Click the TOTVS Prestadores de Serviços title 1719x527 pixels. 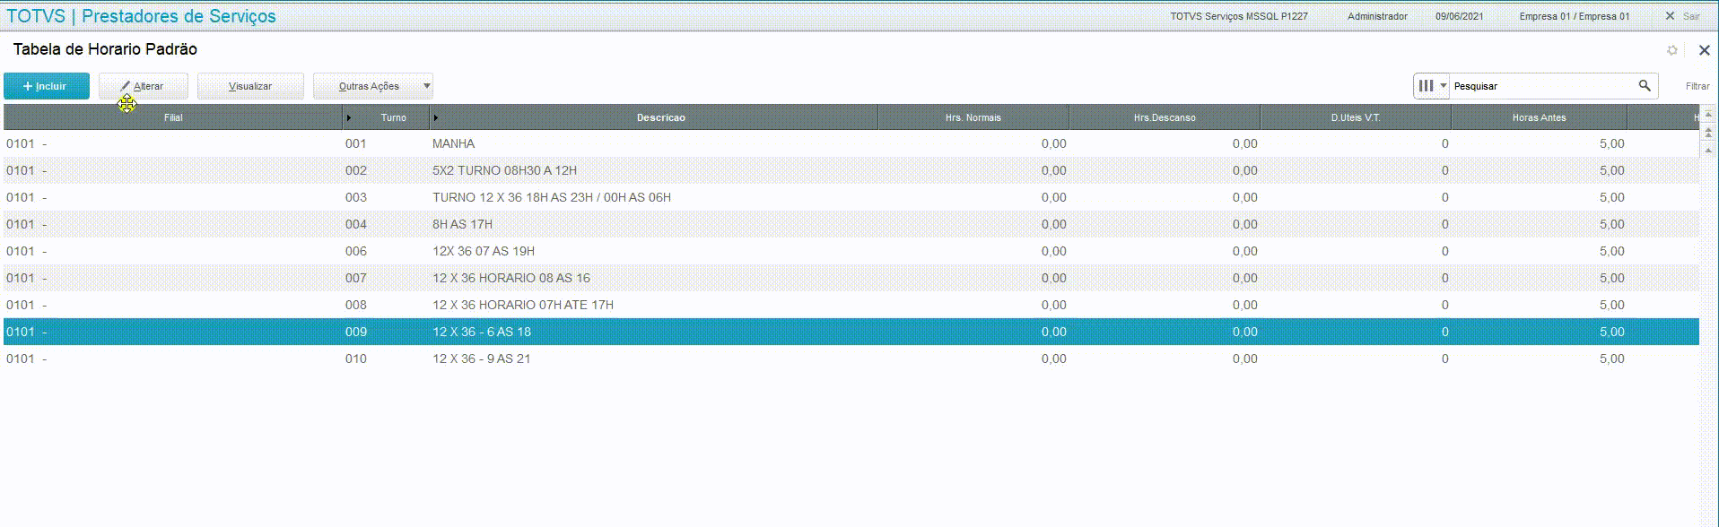coord(141,16)
